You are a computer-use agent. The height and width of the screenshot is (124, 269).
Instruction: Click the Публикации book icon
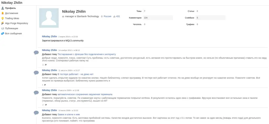3,28
